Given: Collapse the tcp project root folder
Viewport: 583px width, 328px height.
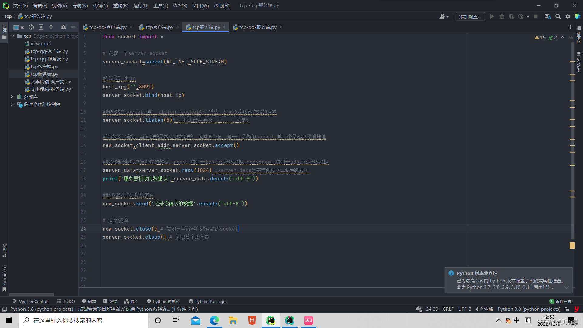Looking at the screenshot, I should point(12,36).
